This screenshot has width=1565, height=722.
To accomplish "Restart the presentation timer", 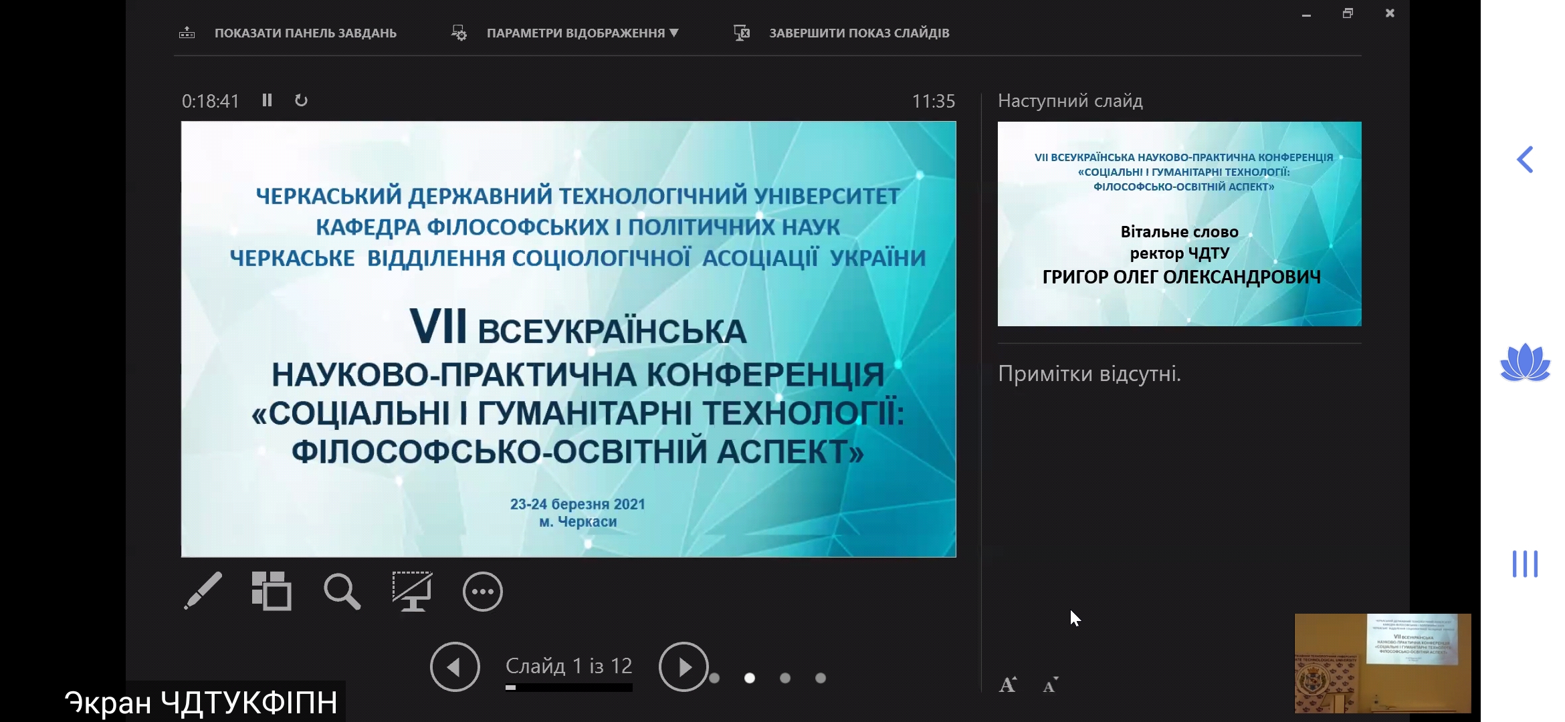I will [x=301, y=100].
